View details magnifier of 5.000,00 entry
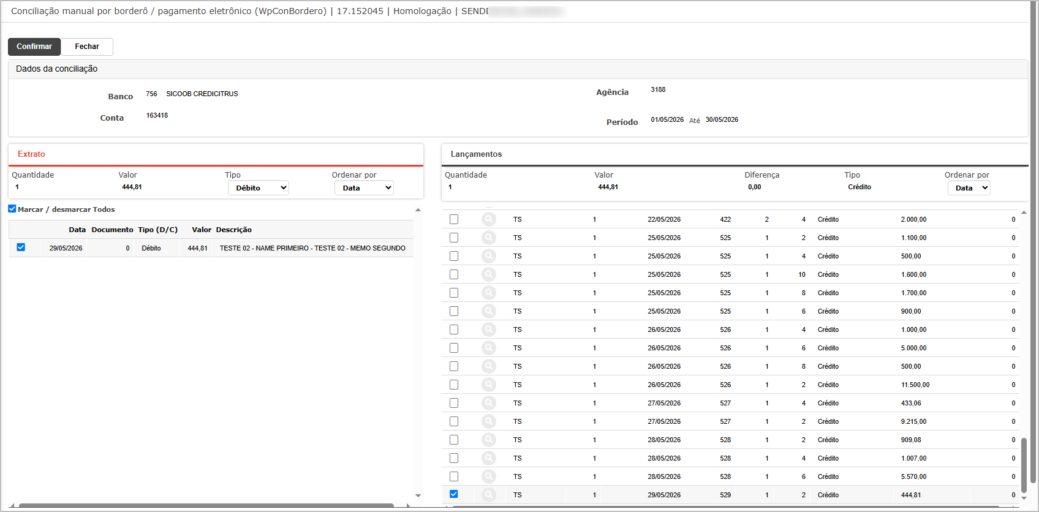 pos(489,348)
